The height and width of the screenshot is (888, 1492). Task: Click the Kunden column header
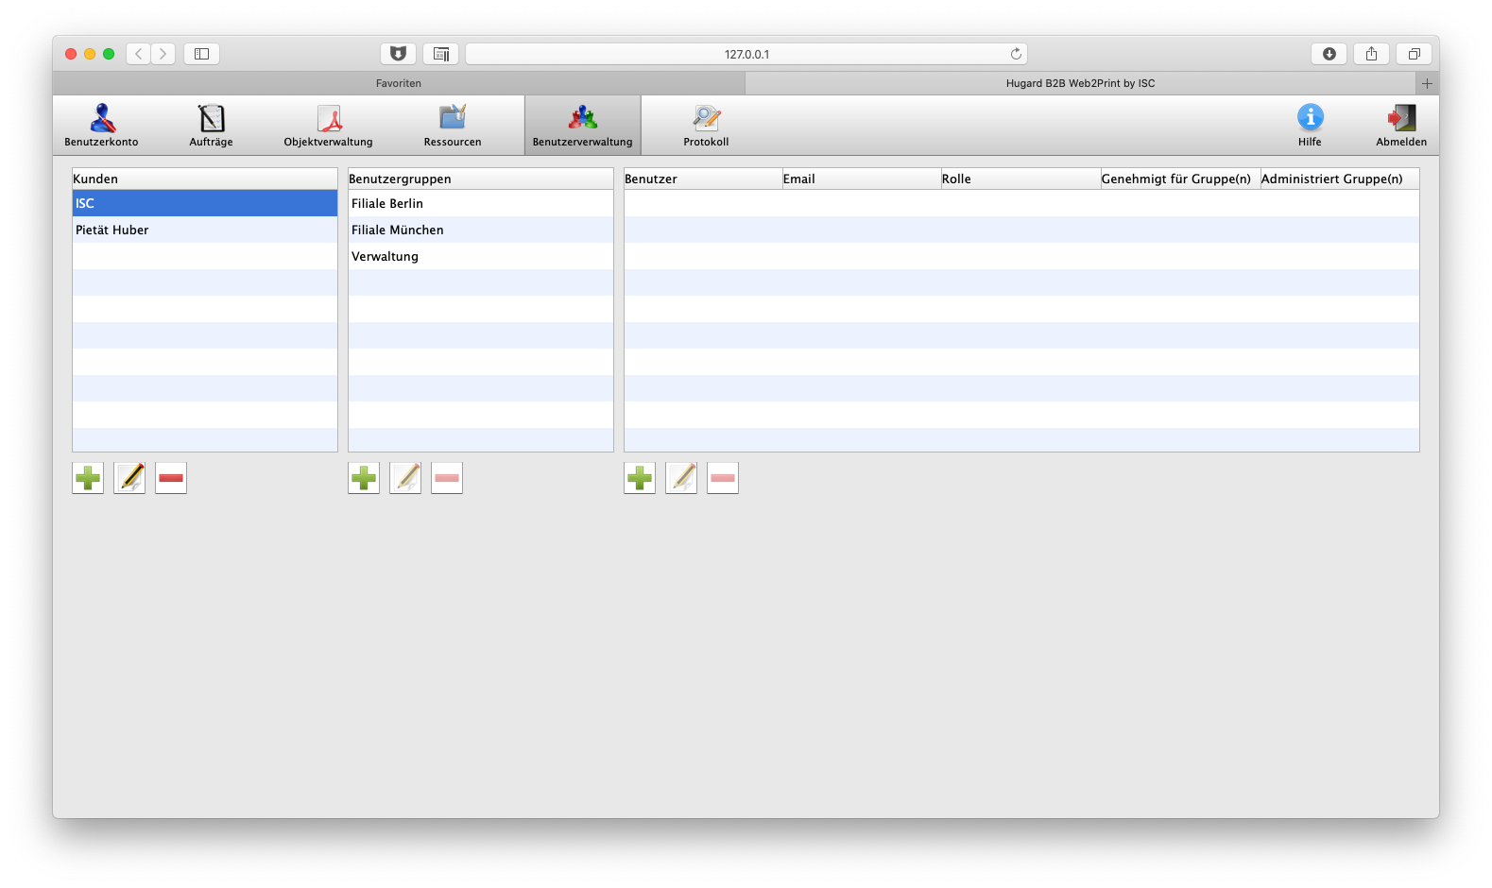click(x=205, y=179)
